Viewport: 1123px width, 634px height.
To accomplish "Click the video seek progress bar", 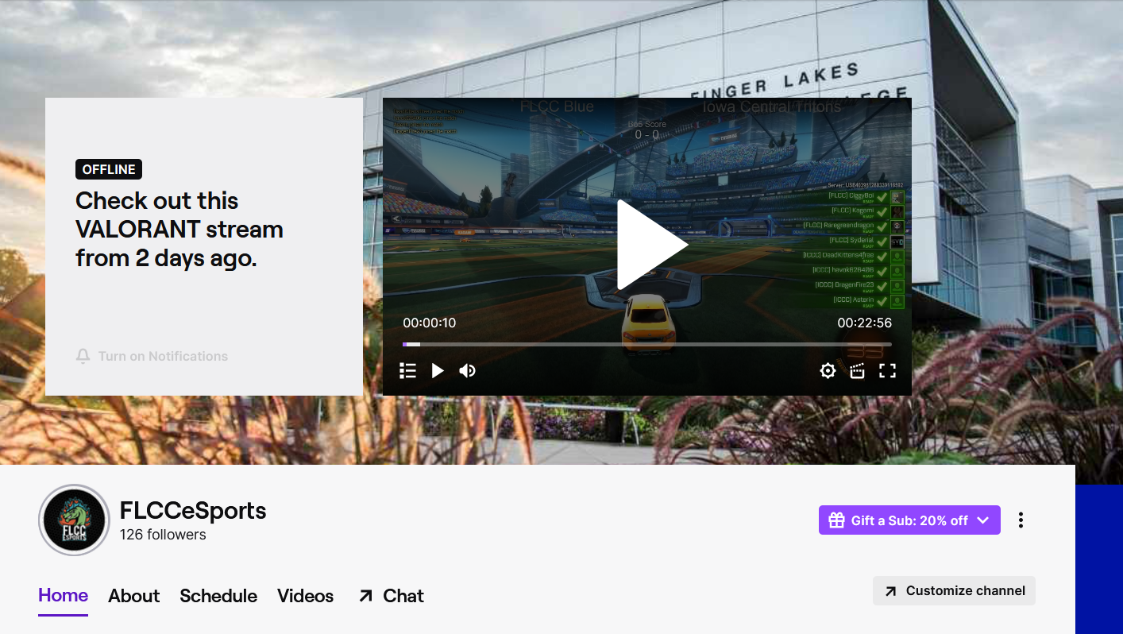I will coord(647,344).
